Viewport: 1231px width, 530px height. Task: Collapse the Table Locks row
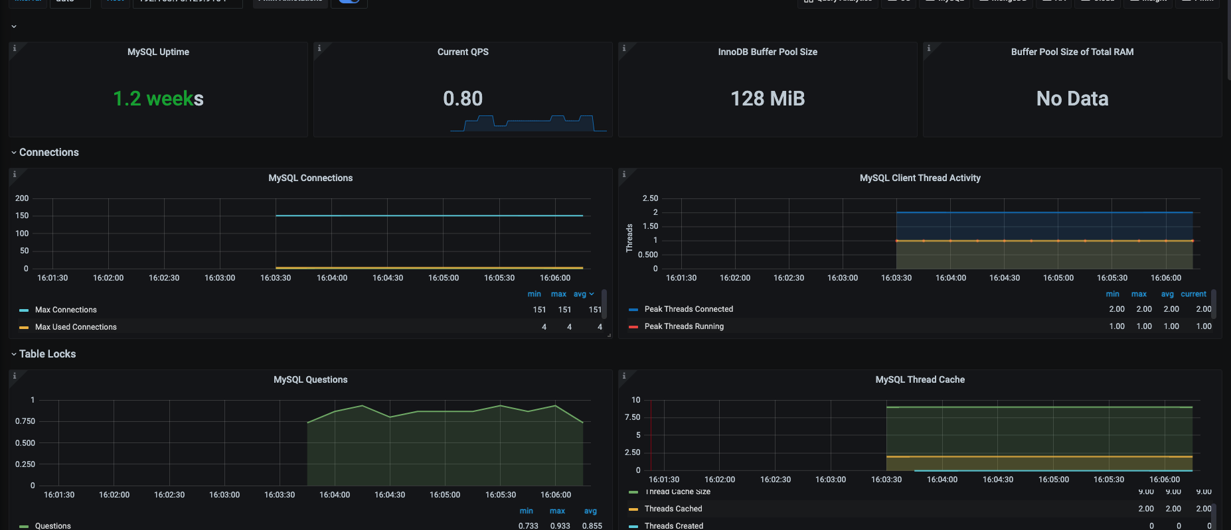(14, 354)
